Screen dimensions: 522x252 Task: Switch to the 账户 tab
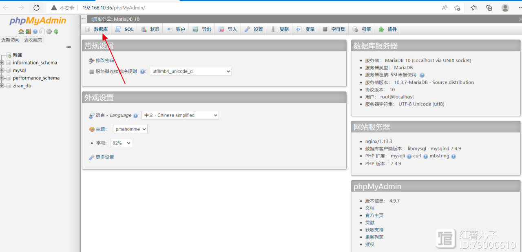176,29
